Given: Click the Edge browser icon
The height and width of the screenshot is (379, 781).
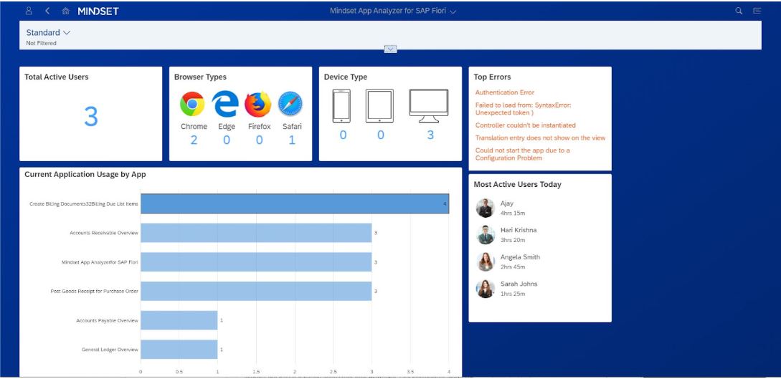Looking at the screenshot, I should tap(225, 104).
